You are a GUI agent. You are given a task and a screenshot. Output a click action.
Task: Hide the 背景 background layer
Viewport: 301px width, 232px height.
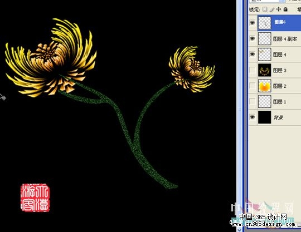tap(253, 117)
